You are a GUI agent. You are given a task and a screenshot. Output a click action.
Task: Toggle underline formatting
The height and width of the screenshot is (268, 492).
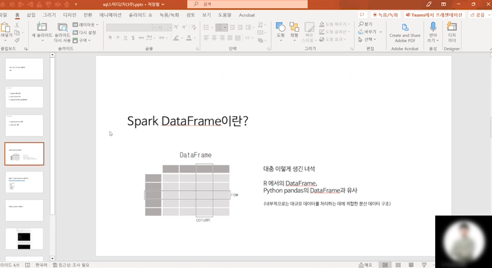(125, 38)
